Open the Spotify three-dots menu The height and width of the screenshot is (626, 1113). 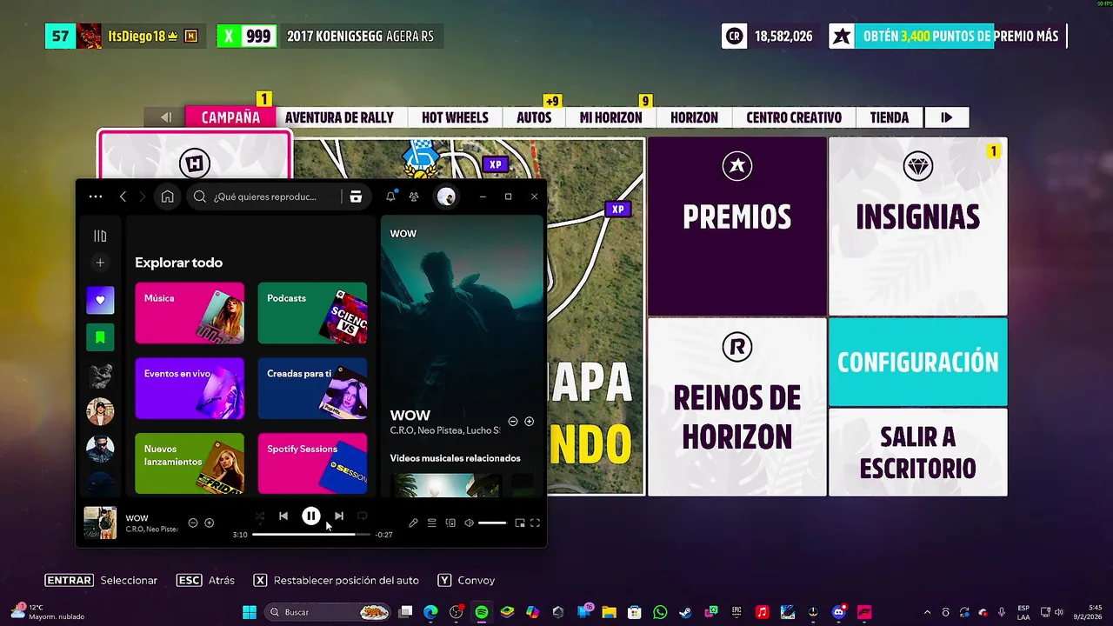coord(96,196)
